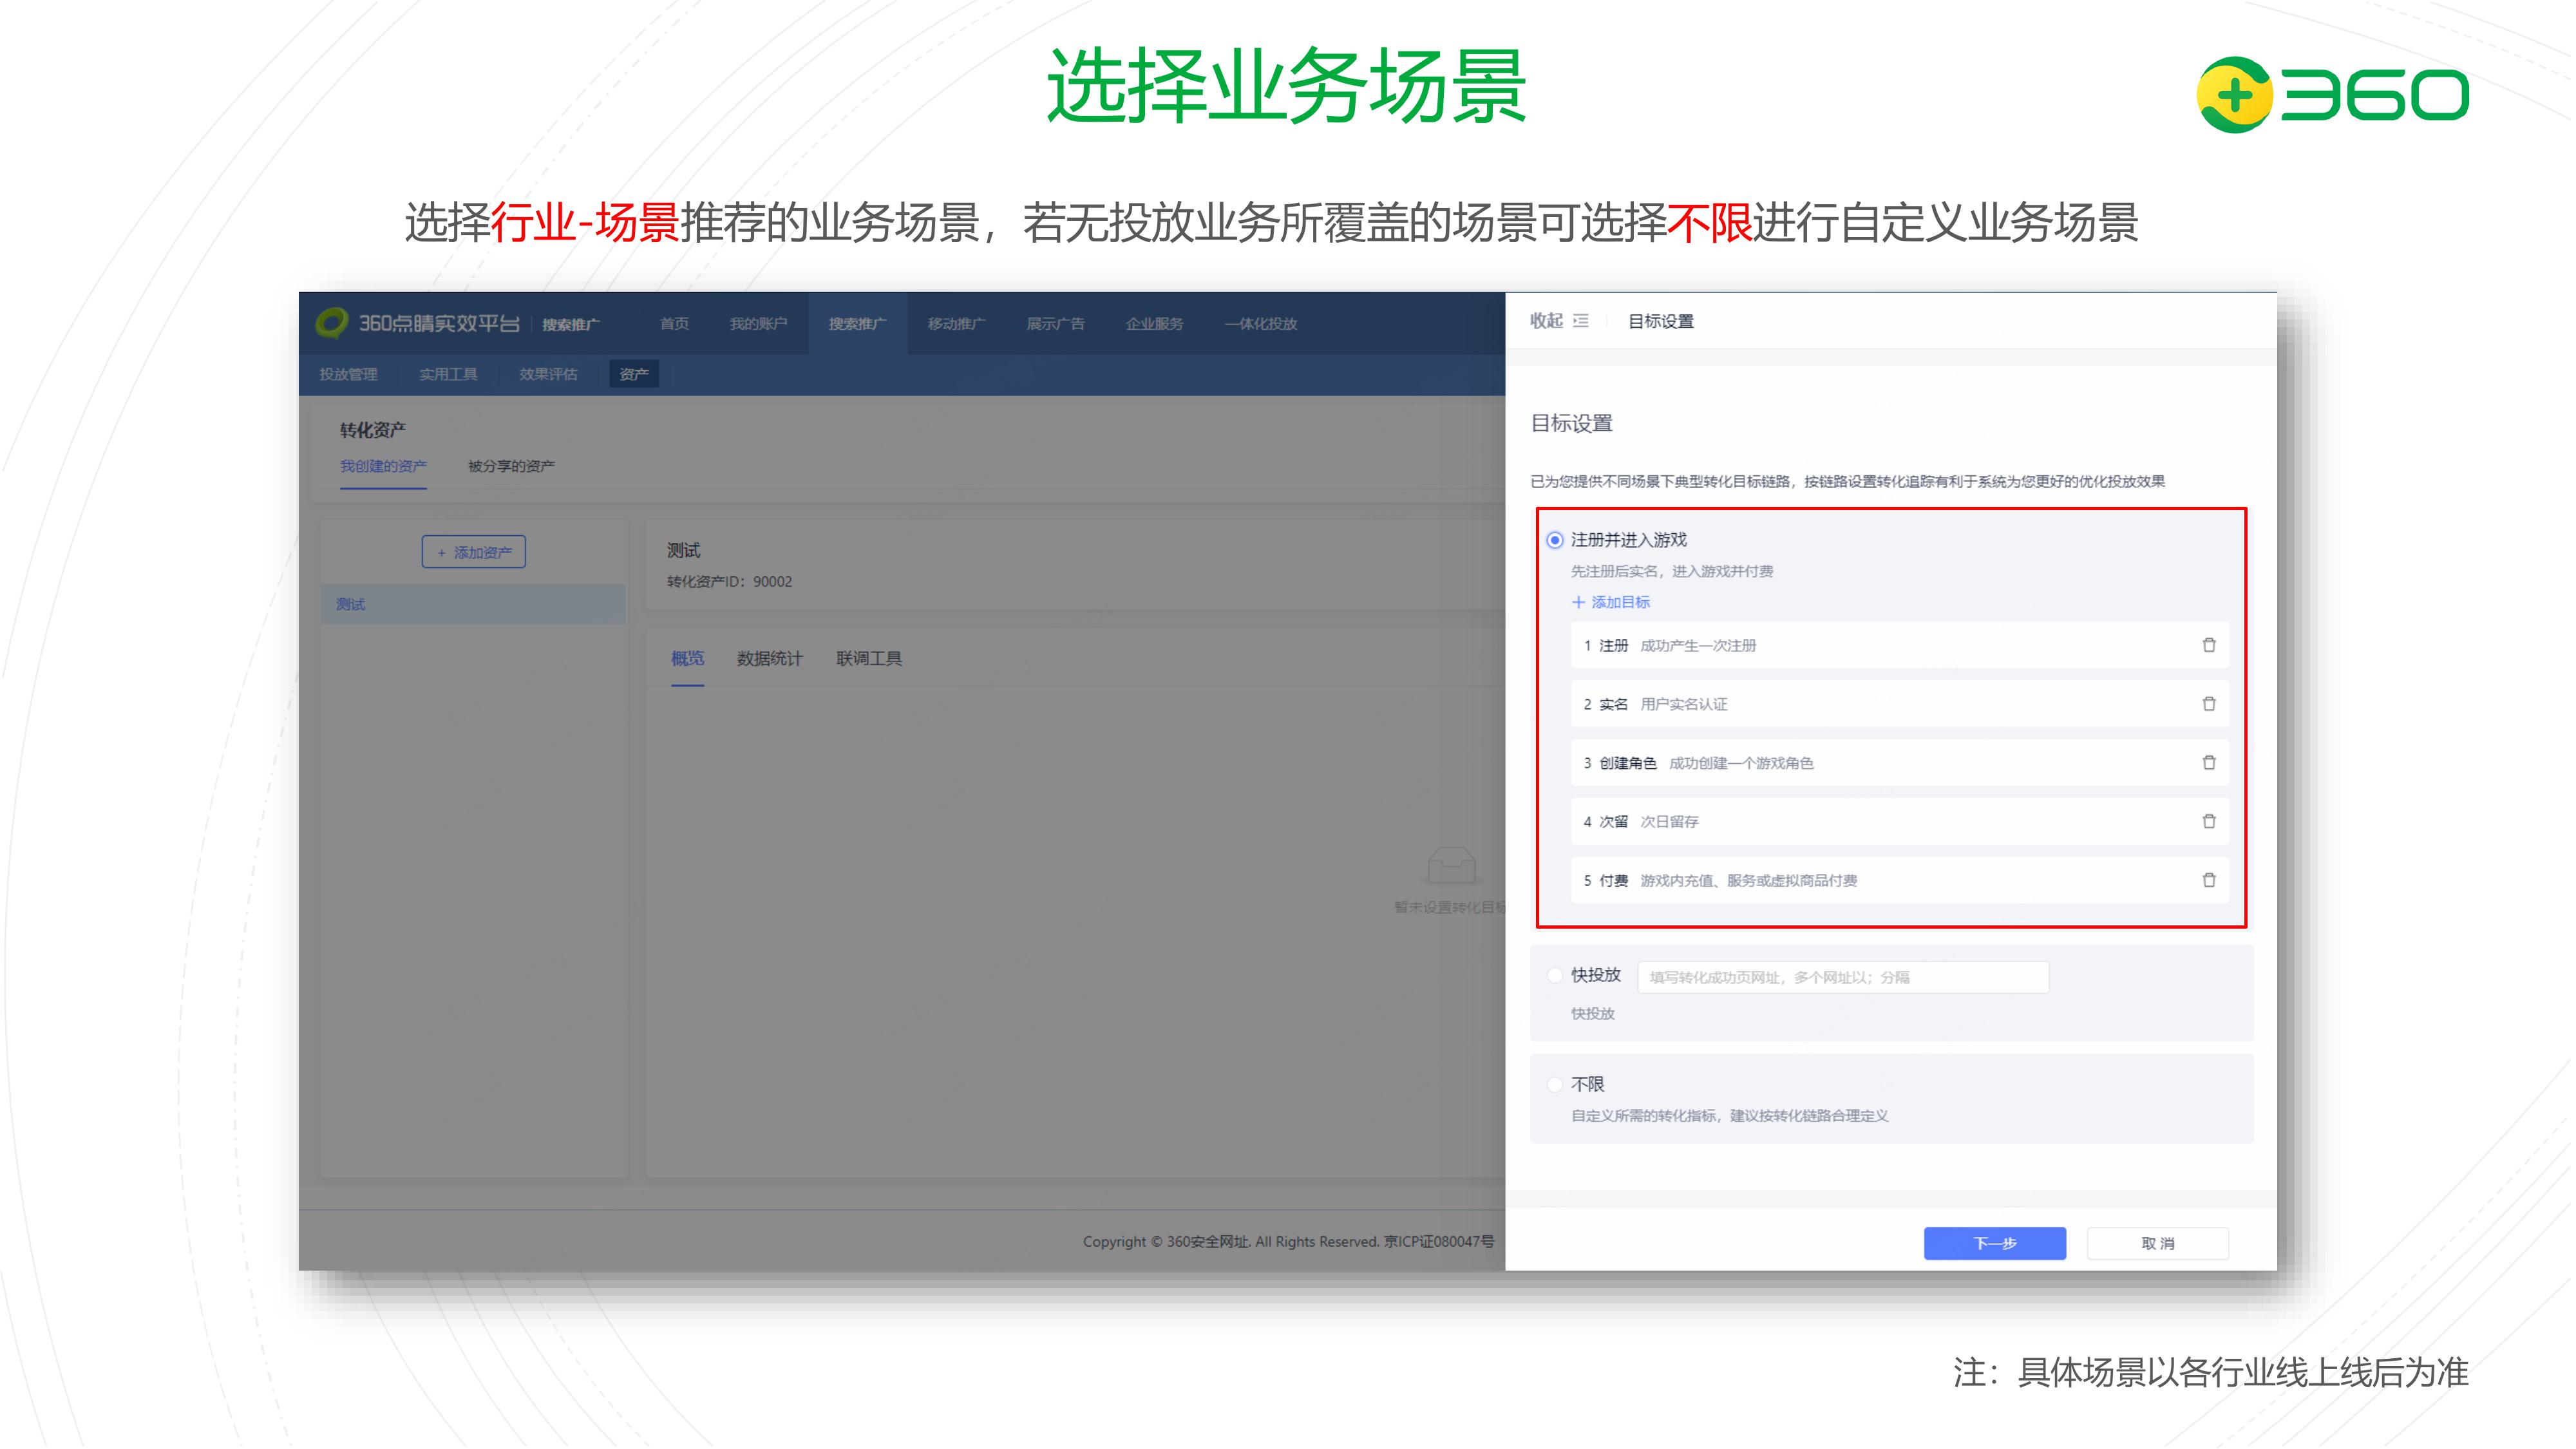The height and width of the screenshot is (1449, 2576).
Task: Click the 360点睛实效平台 logo
Action: pos(331,323)
